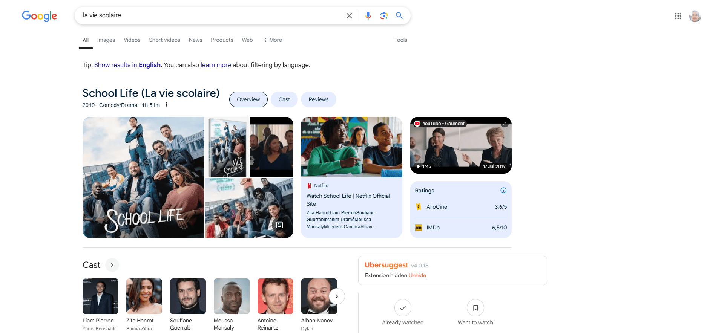Open the image gallery icon on photos
This screenshot has height=333, width=710.
[x=279, y=225]
